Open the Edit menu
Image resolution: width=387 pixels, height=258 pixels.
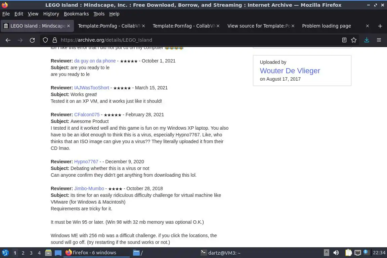[x=19, y=14]
